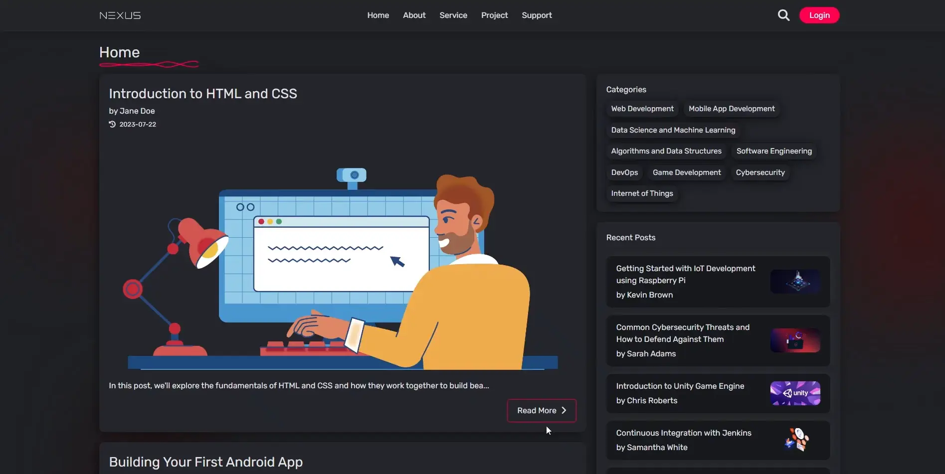Open the Support menu link

click(x=537, y=15)
